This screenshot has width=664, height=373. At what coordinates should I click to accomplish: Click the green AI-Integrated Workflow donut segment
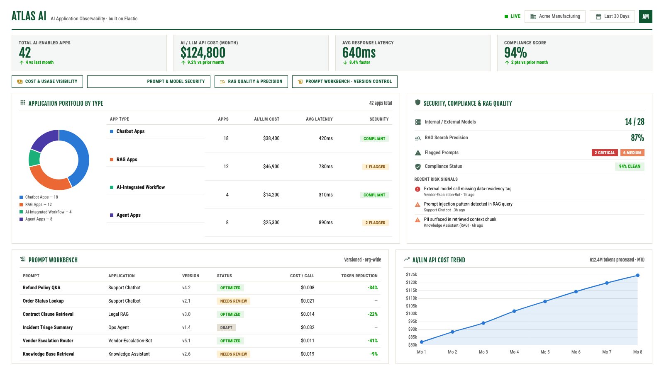point(34,158)
